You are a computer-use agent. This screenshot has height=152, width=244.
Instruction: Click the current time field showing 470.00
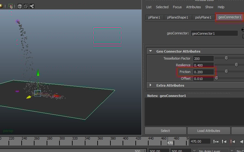coord(200,141)
